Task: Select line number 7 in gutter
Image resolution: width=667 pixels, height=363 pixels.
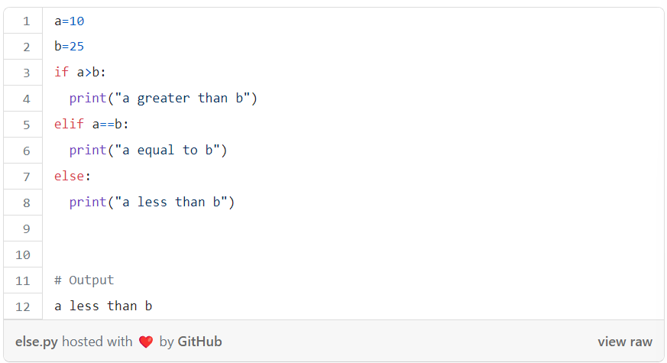Action: click(x=27, y=177)
